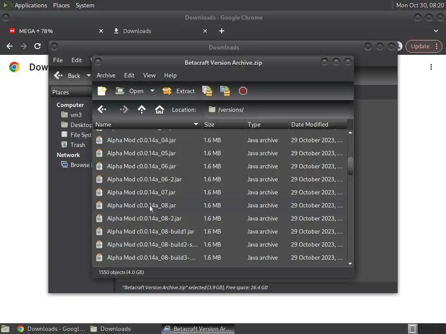Image resolution: width=446 pixels, height=334 pixels.
Task: Reload the Chrome page
Action: [37, 46]
